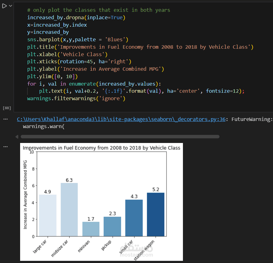Run the cell using the play icon

coord(4,5)
